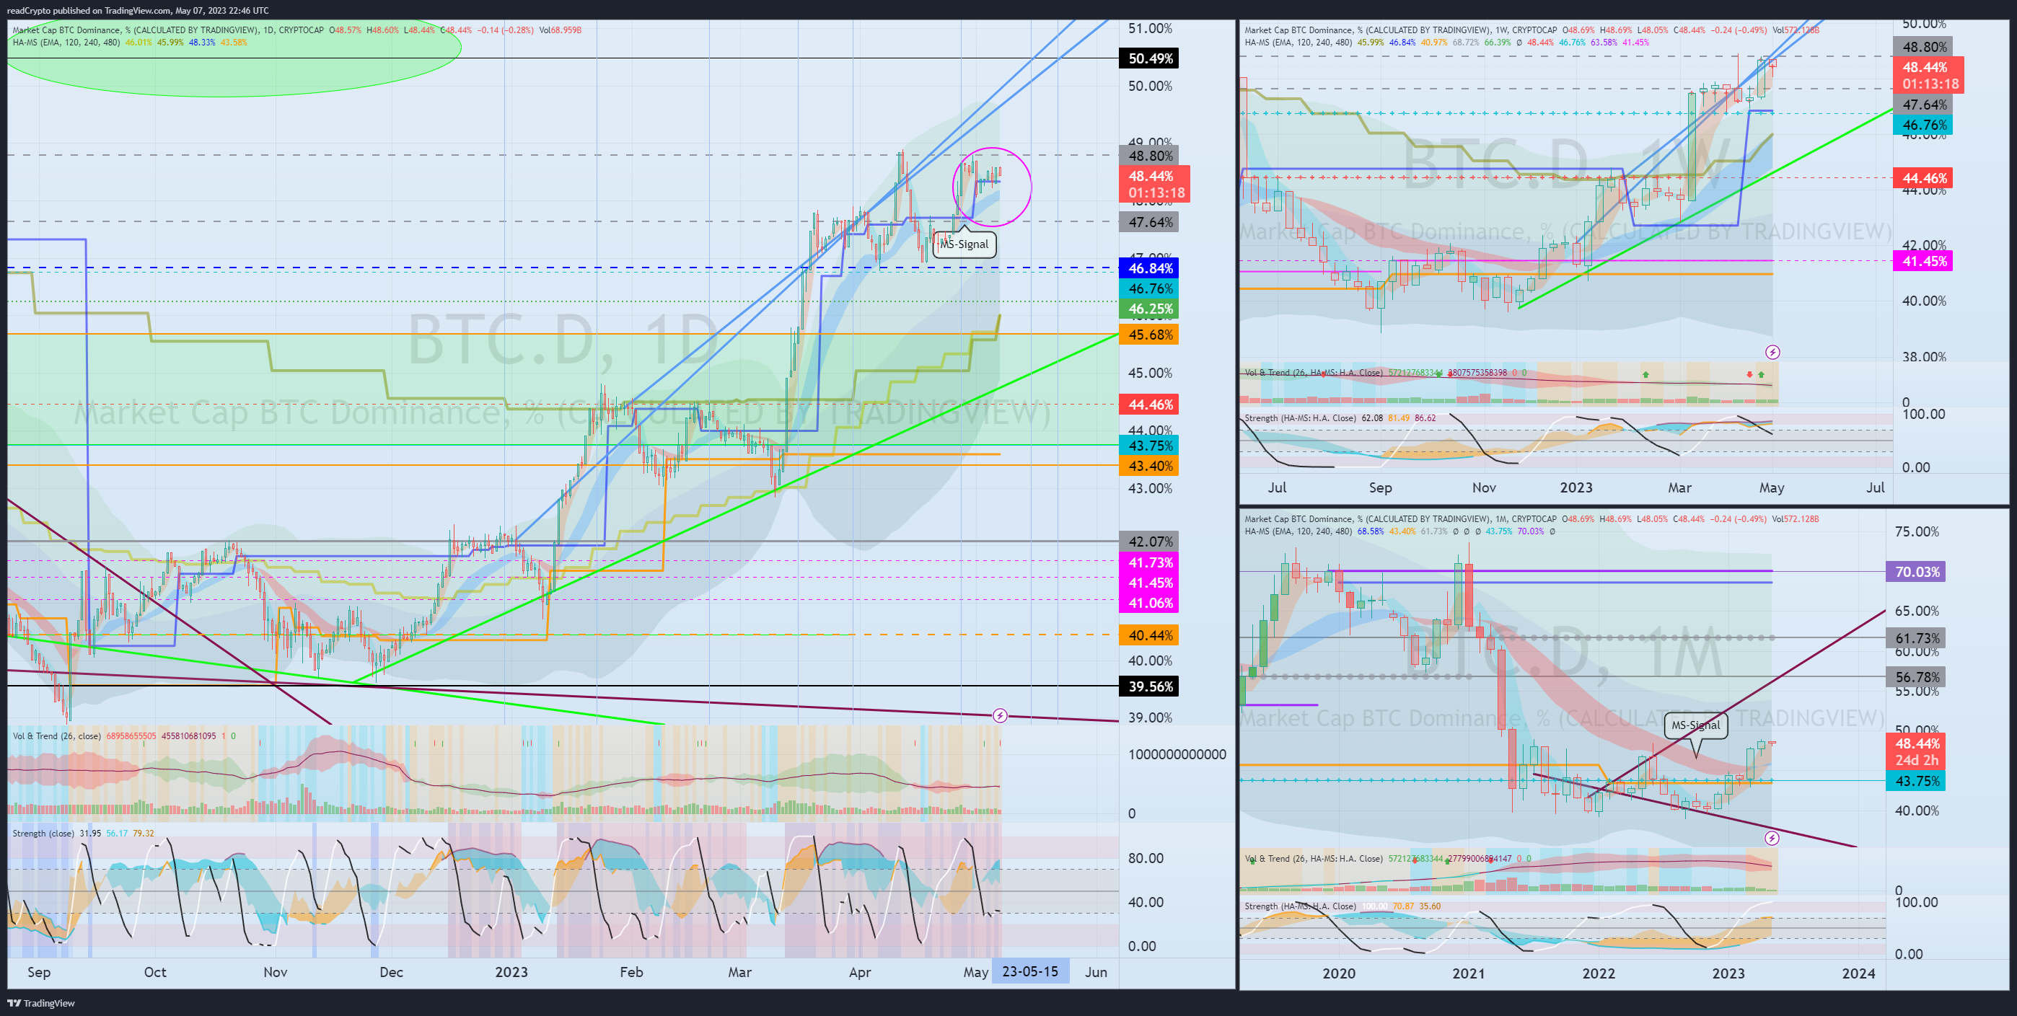Click the 48.80% label on daily price axis
The image size is (2017, 1016).
pyautogui.click(x=1149, y=156)
